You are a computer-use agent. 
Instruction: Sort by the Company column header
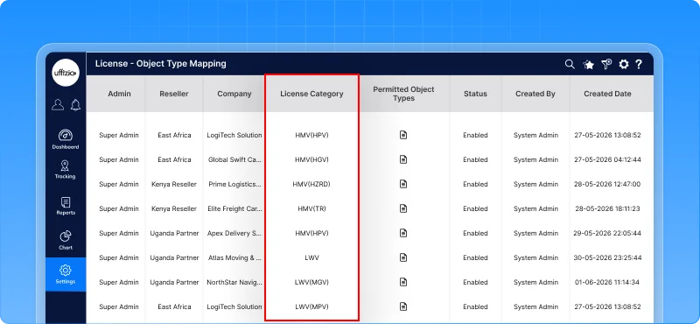click(x=234, y=94)
